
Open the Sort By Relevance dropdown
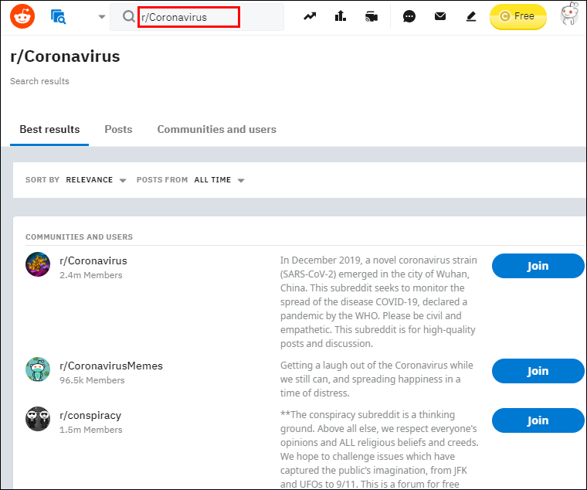[x=96, y=180]
